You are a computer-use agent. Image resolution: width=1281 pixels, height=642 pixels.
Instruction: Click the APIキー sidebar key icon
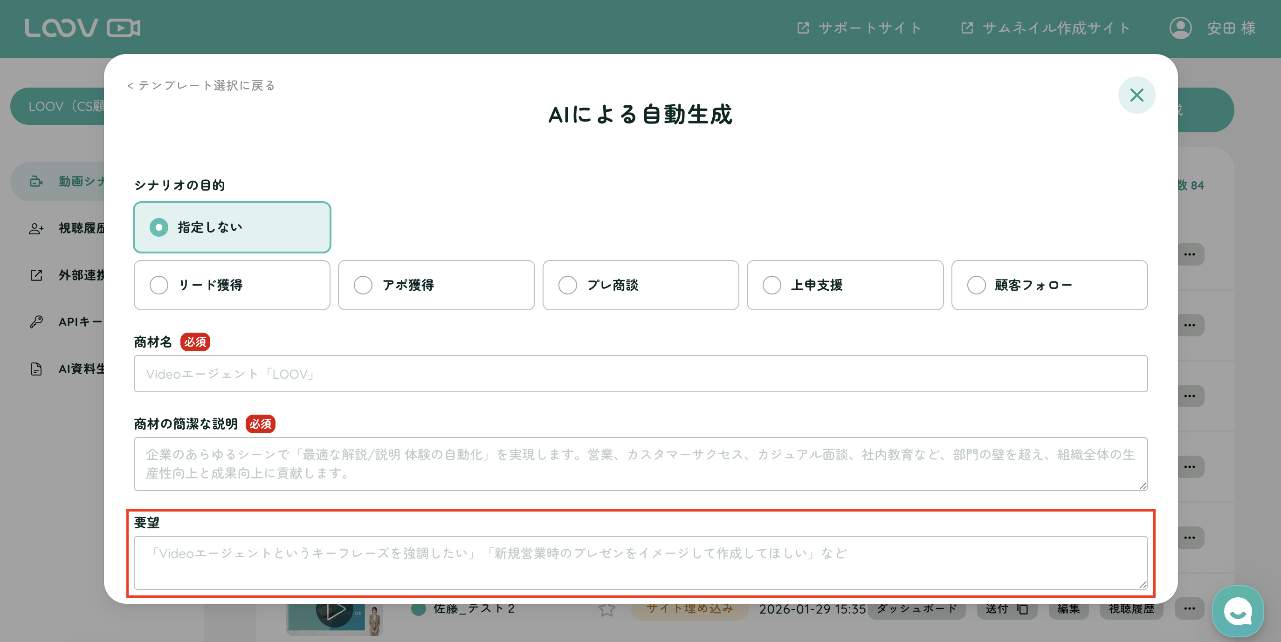point(36,321)
